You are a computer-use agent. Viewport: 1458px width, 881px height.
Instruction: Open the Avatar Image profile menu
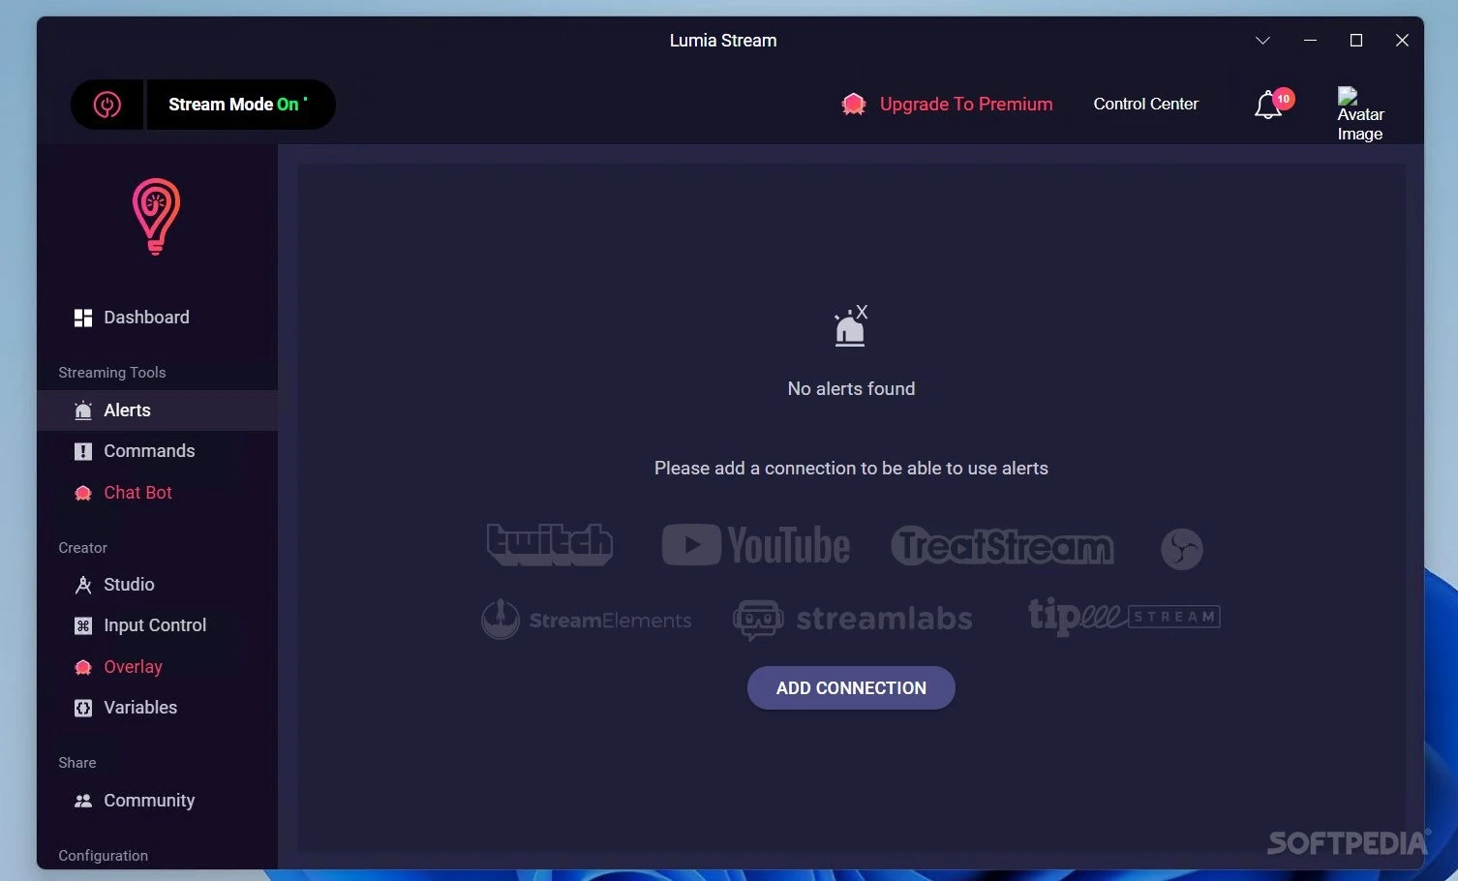pyautogui.click(x=1360, y=114)
